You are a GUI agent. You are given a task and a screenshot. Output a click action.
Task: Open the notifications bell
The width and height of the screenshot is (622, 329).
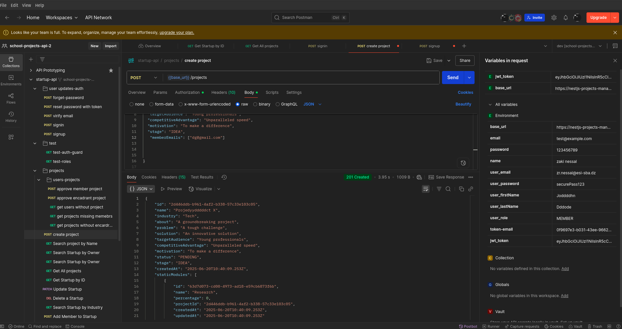(566, 18)
